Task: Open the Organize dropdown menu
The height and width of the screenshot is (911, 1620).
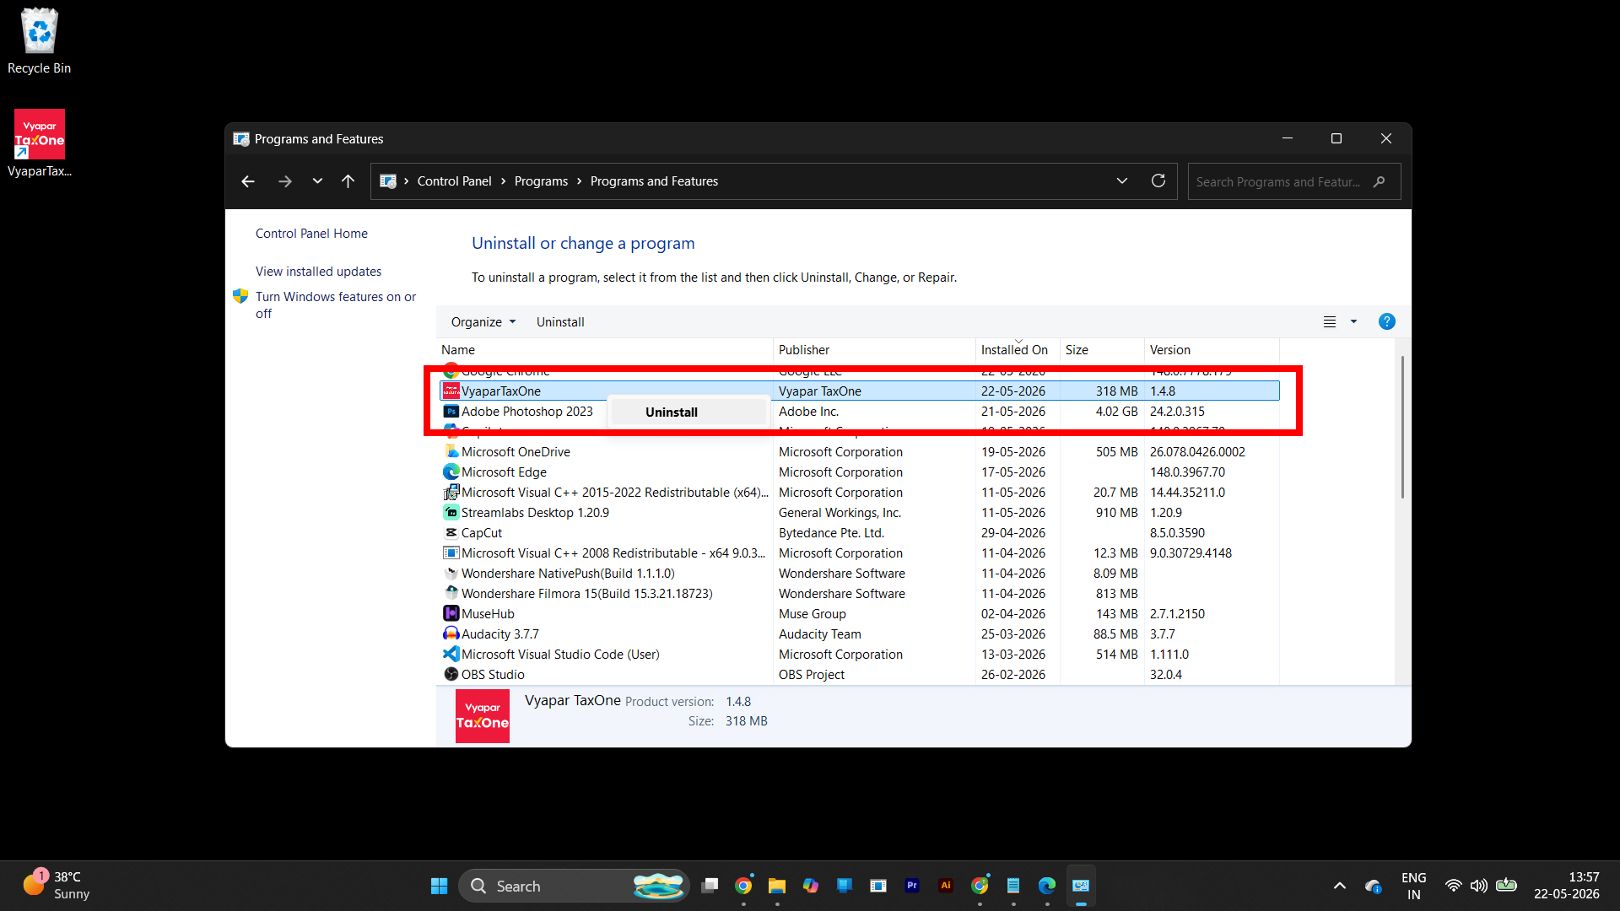Action: [483, 322]
